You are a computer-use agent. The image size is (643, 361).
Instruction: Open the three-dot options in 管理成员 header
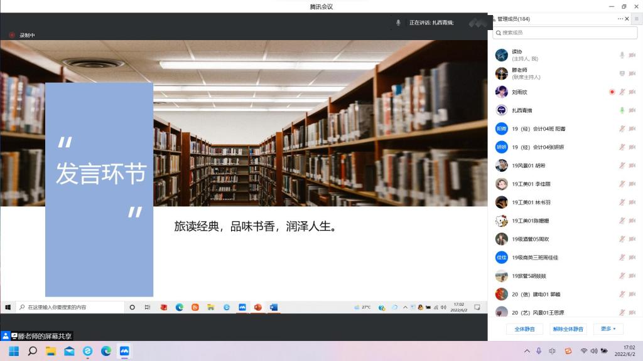coord(620,19)
